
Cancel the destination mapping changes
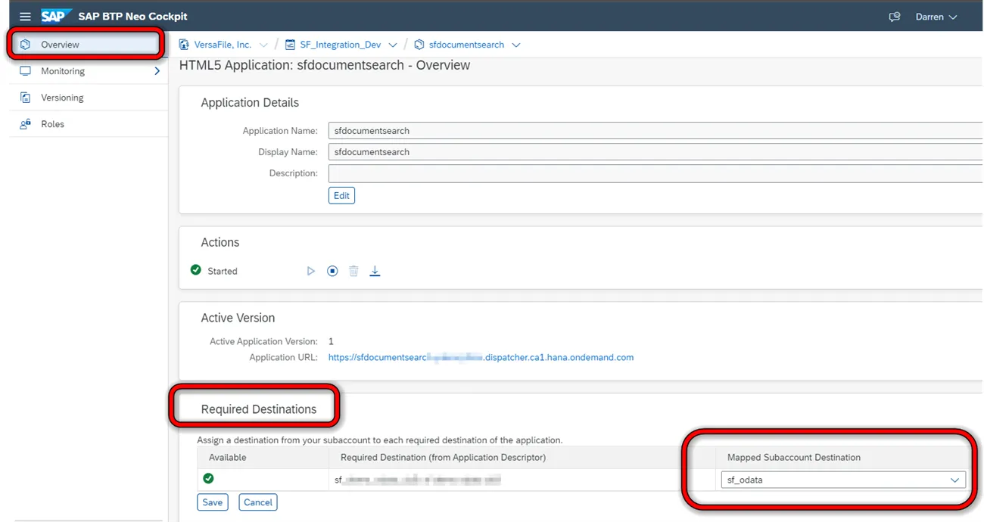click(x=258, y=502)
